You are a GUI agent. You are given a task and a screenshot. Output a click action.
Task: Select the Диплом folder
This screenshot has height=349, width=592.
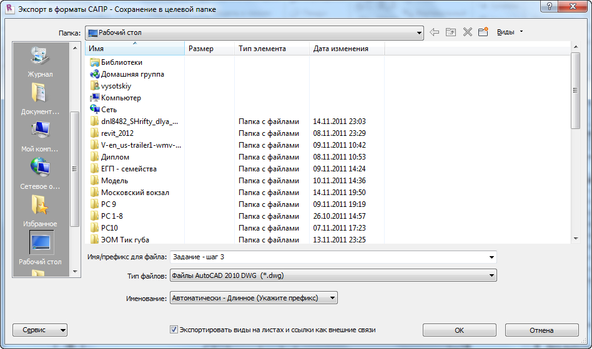coord(110,157)
